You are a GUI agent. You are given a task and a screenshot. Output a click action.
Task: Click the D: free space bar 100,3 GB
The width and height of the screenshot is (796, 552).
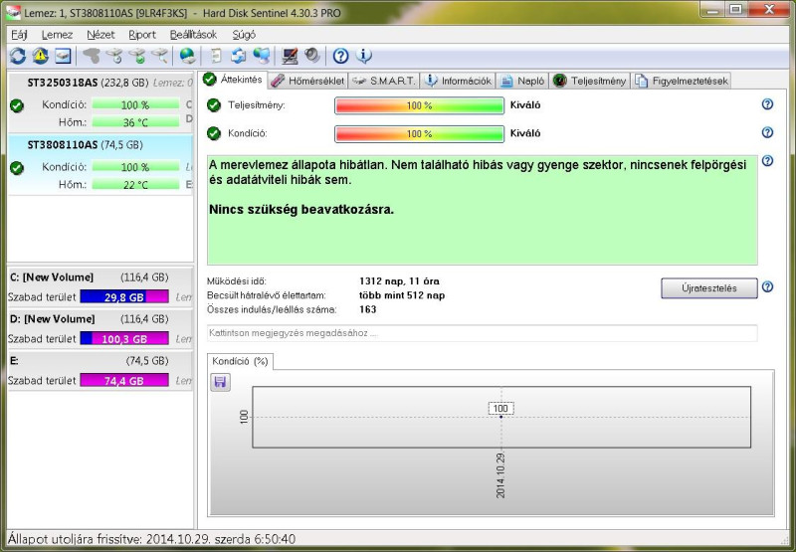124,338
